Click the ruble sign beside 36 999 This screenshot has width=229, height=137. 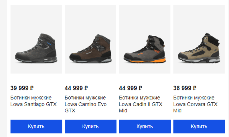point(195,88)
